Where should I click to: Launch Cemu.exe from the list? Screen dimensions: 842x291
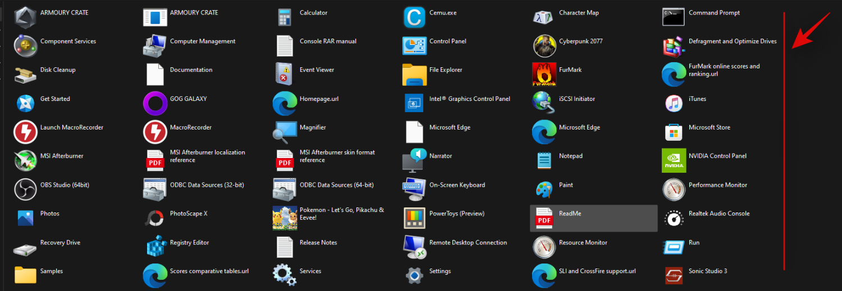click(x=414, y=17)
